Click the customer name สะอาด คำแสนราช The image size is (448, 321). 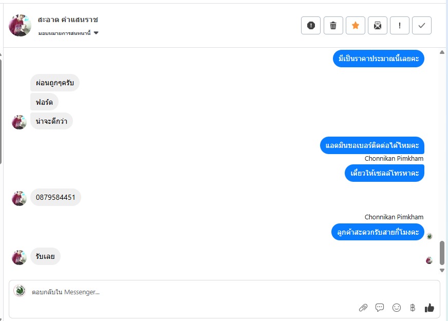point(68,20)
